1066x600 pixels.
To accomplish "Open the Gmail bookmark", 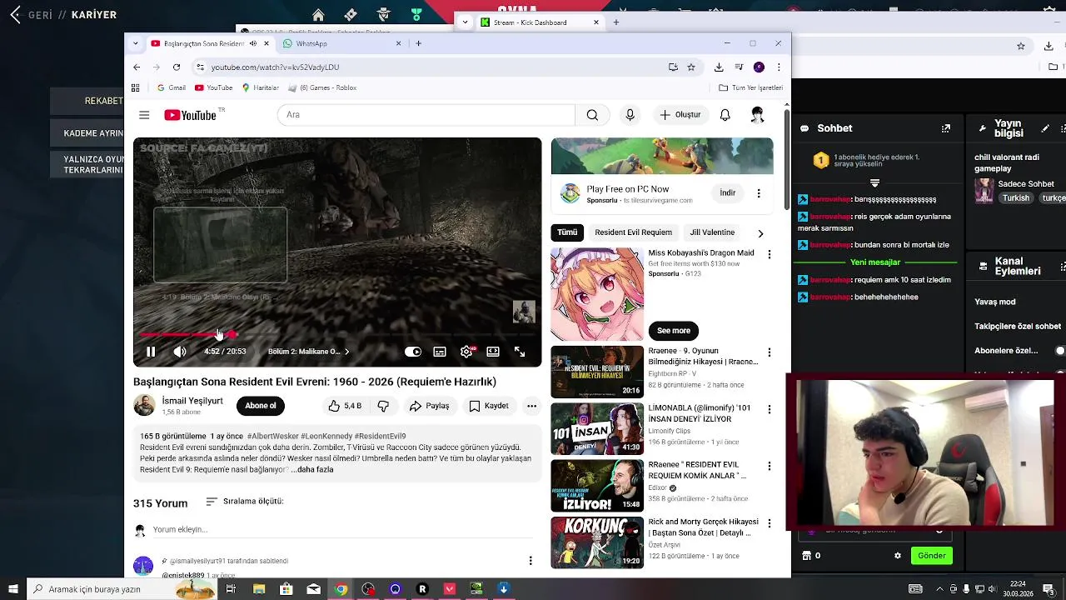I will click(x=172, y=87).
